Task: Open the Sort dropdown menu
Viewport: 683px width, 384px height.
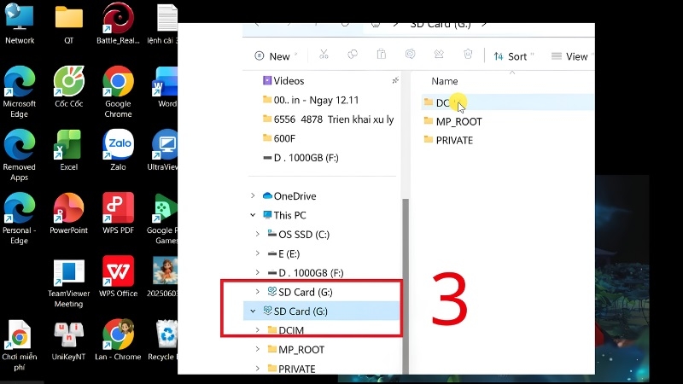Action: (x=514, y=56)
